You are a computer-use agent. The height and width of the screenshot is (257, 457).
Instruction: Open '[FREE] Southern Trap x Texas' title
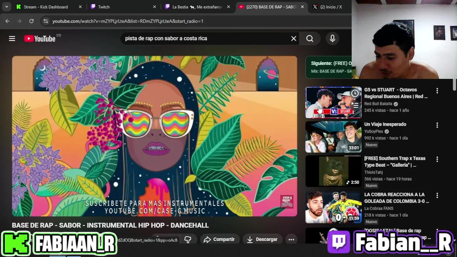point(395,162)
